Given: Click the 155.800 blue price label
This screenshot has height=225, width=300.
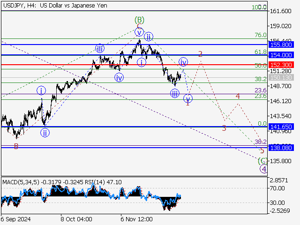Looking at the screenshot, I should pyautogui.click(x=282, y=45).
